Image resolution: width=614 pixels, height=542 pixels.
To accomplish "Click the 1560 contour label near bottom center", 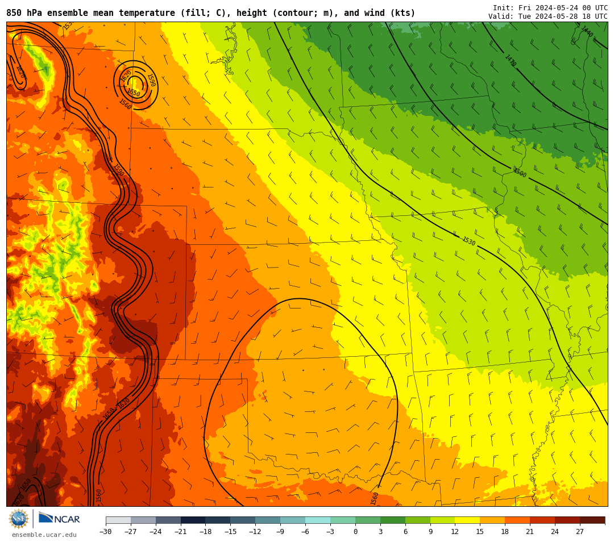I will coord(374,499).
